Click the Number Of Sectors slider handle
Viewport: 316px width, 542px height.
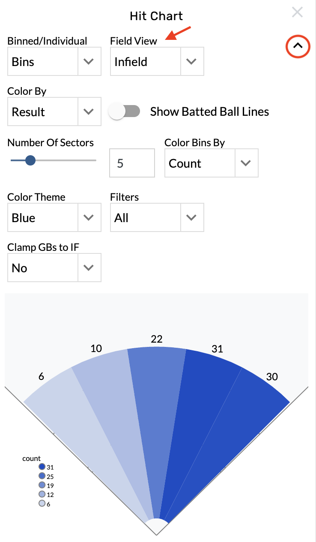point(30,160)
